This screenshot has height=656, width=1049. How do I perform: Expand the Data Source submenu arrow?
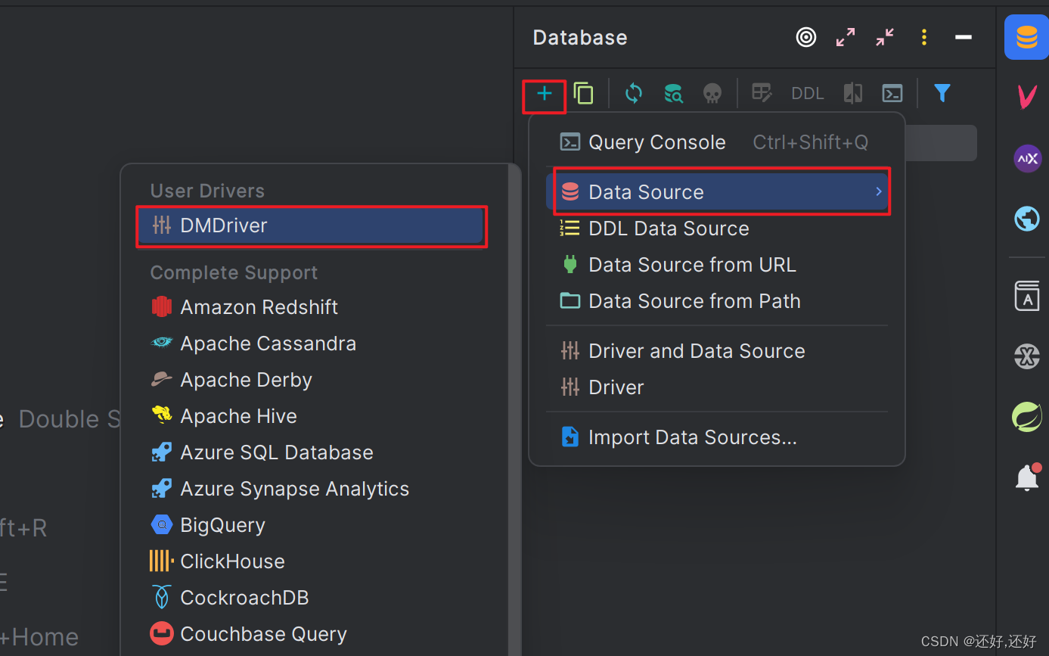[879, 192]
